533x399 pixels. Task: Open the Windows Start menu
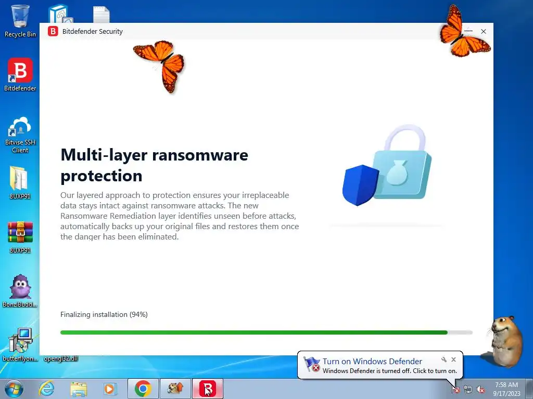coord(14,389)
